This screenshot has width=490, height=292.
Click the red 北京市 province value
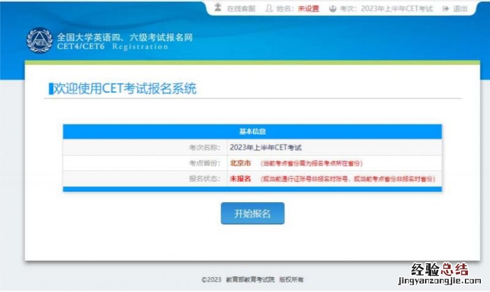point(240,163)
